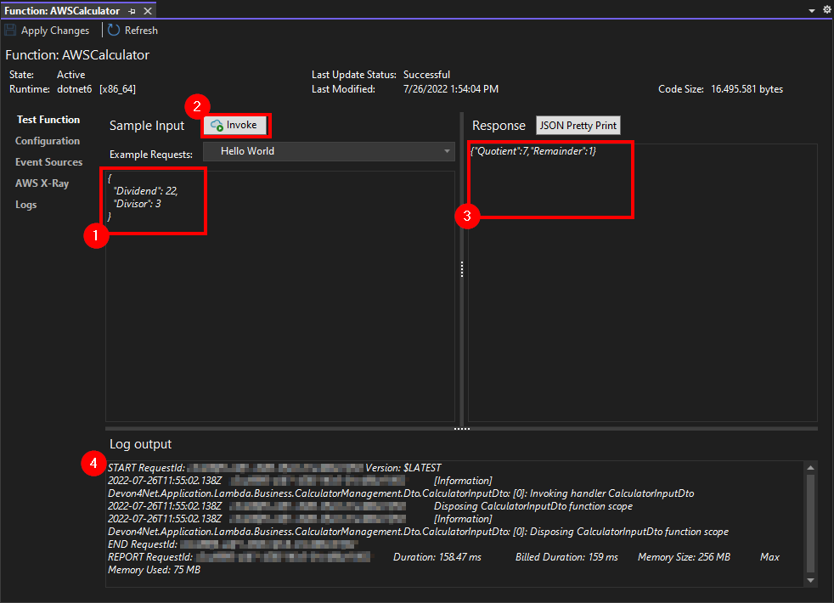Screen dimensions: 834x603
Task: Close the Function: AWSCalculator tab
Action: 146,11
